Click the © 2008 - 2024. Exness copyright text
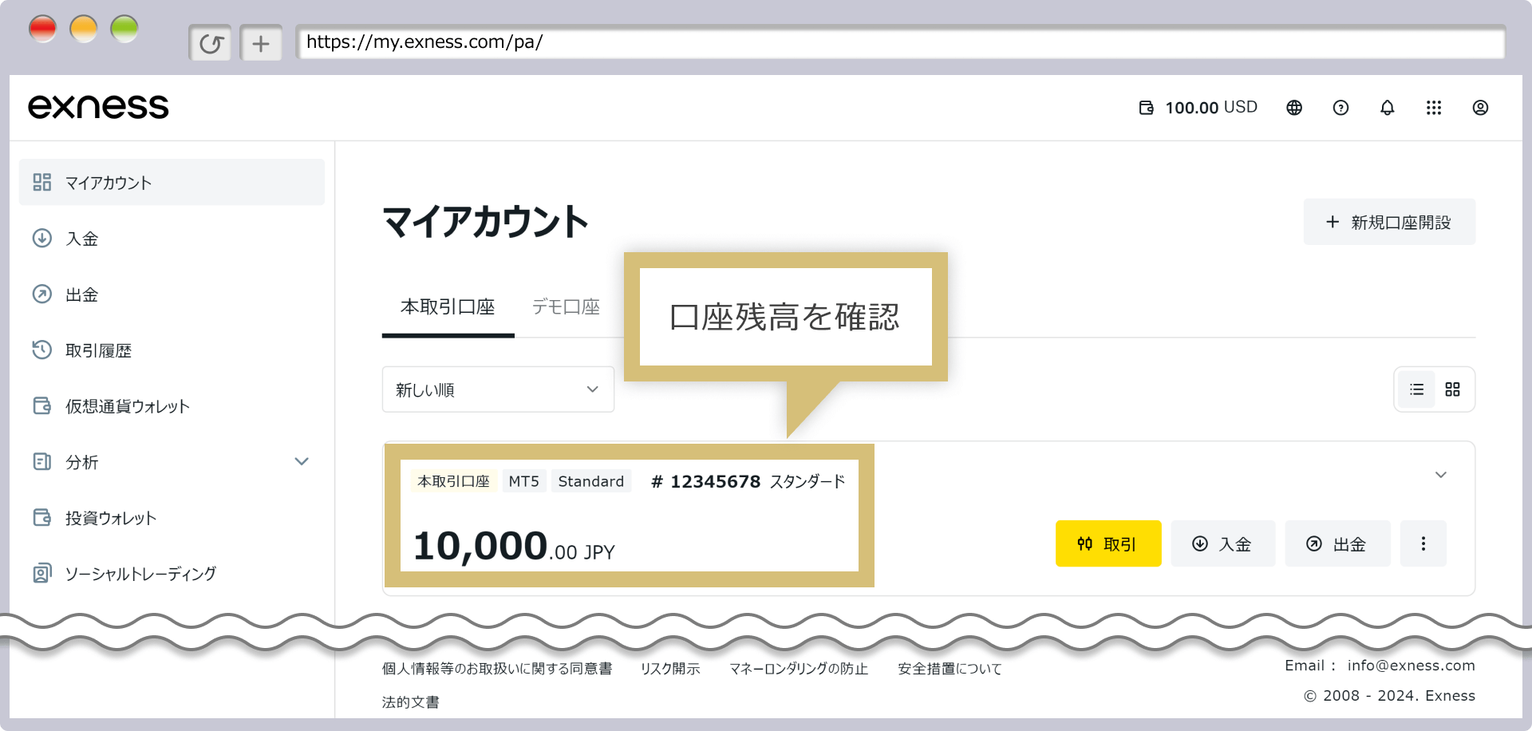Image resolution: width=1532 pixels, height=731 pixels. tap(1389, 696)
